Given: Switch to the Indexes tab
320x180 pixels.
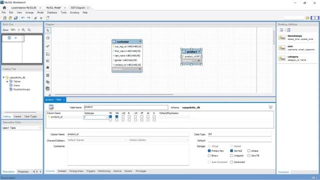Looking at the screenshot, I should [62, 171].
